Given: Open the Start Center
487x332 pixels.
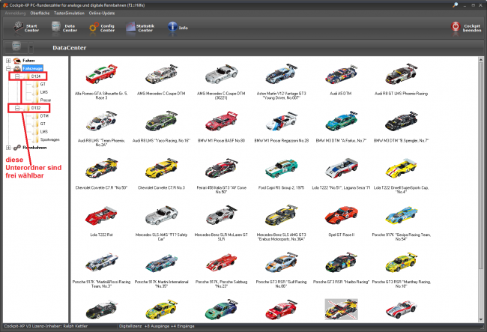Looking at the screenshot, I should point(26,28).
